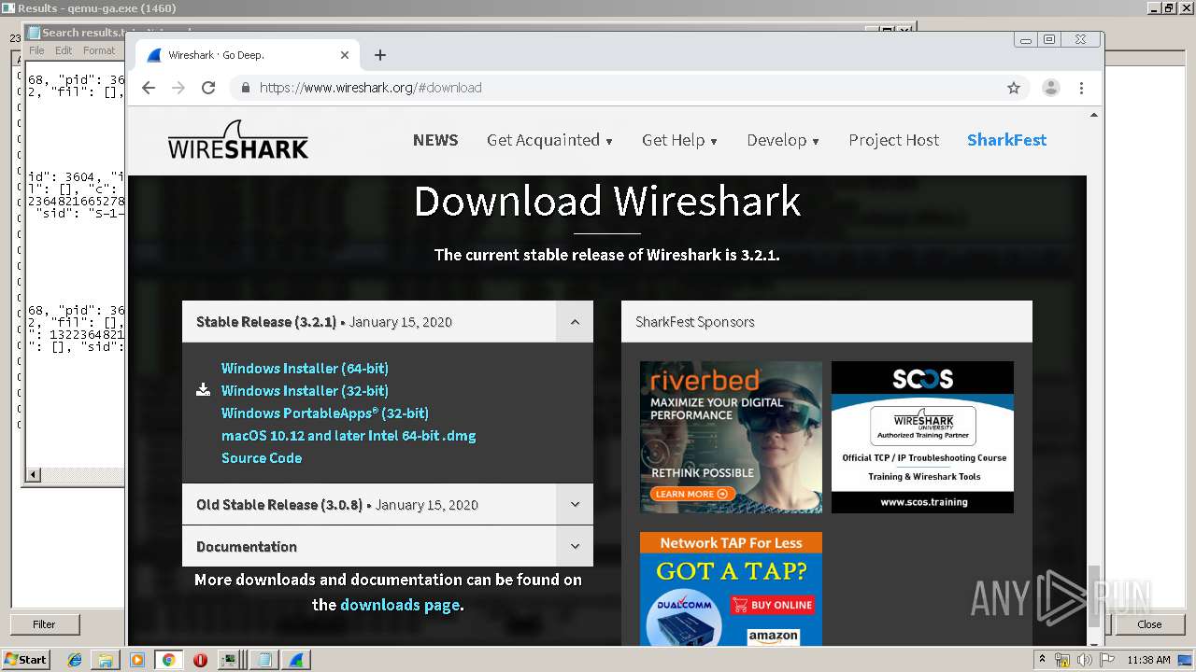This screenshot has width=1196, height=672.
Task: Click the SharkFest Sponsors heading
Action: 695,322
